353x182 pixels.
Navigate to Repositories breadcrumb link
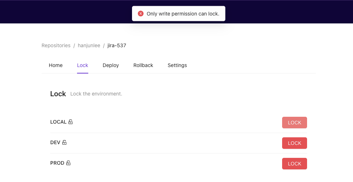(56, 45)
